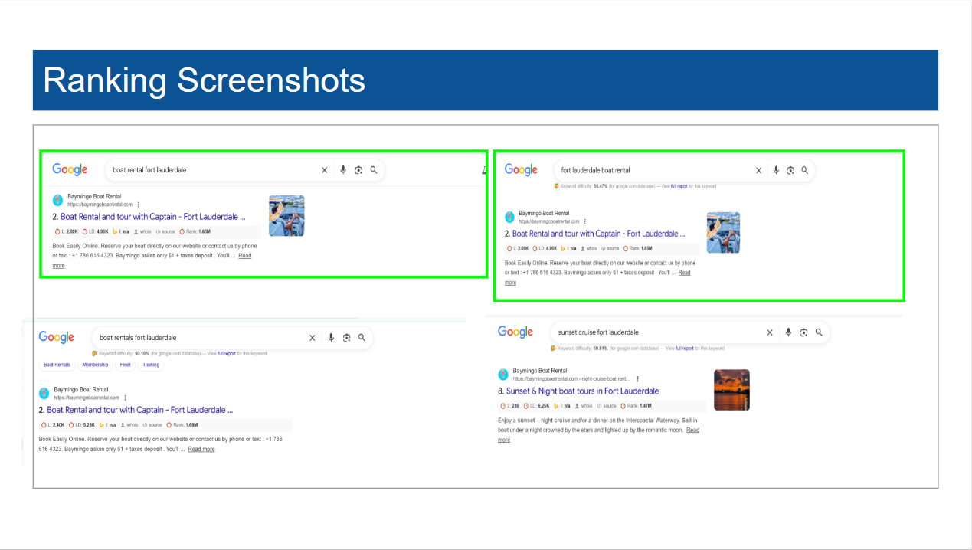Image resolution: width=972 pixels, height=550 pixels.
Task: Click the 'Ranking Screenshots' slide title
Action: pos(205,80)
